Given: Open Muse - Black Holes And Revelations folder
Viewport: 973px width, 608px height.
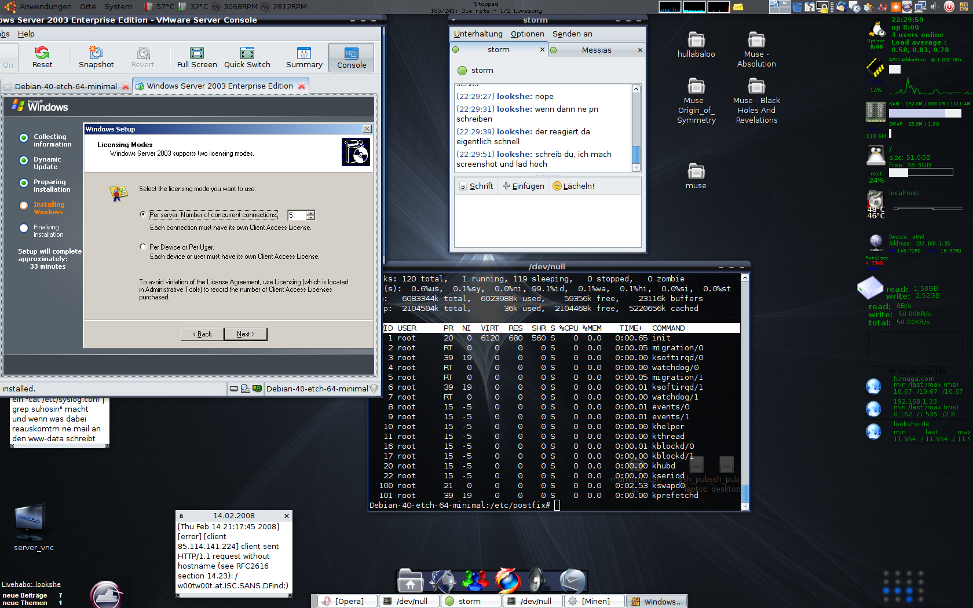Looking at the screenshot, I should (x=756, y=101).
